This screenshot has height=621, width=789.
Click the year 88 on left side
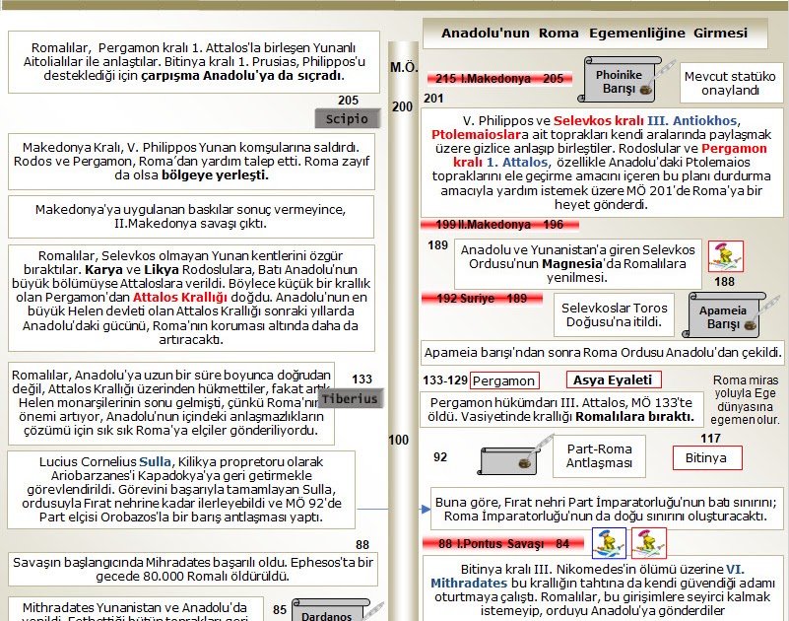click(x=362, y=544)
